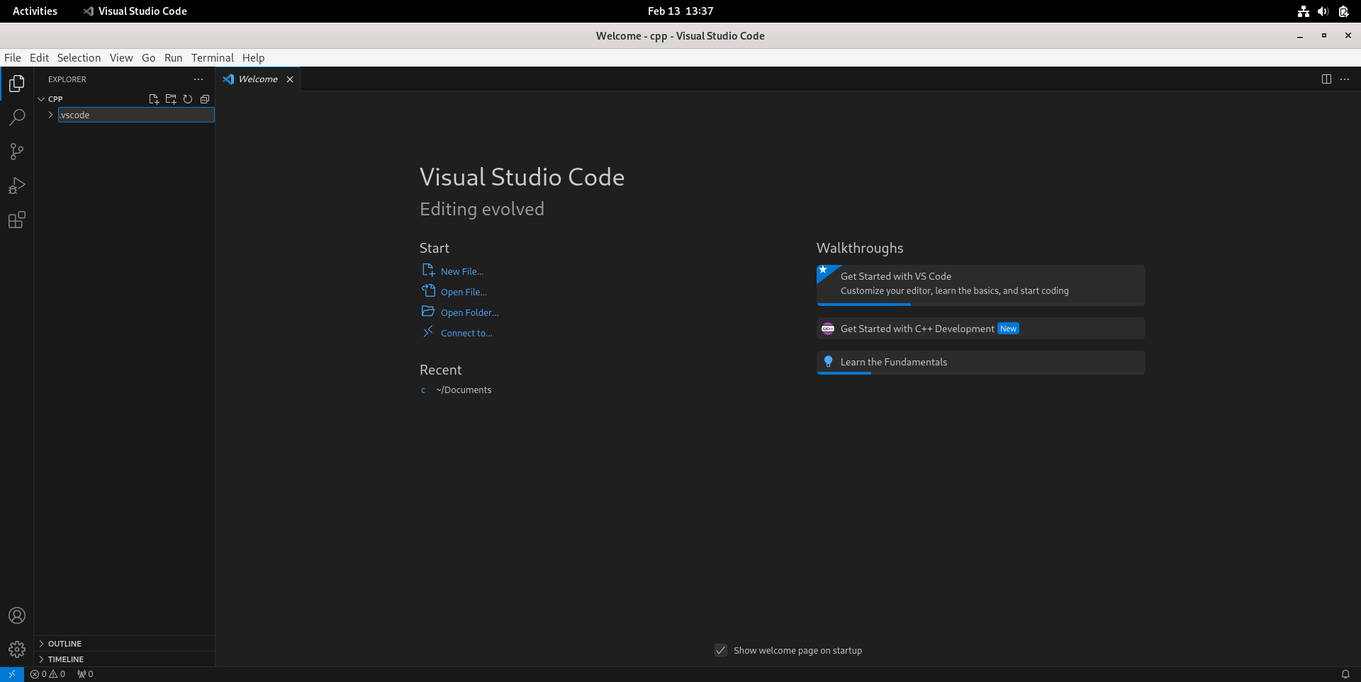Click the ports forwarded status item

coord(85,674)
